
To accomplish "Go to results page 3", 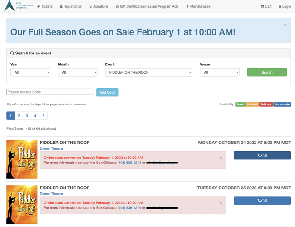I will (x=27, y=116).
